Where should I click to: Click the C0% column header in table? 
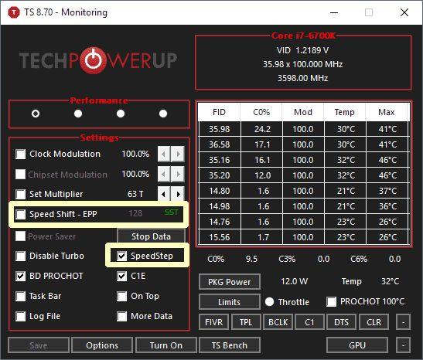tap(261, 112)
